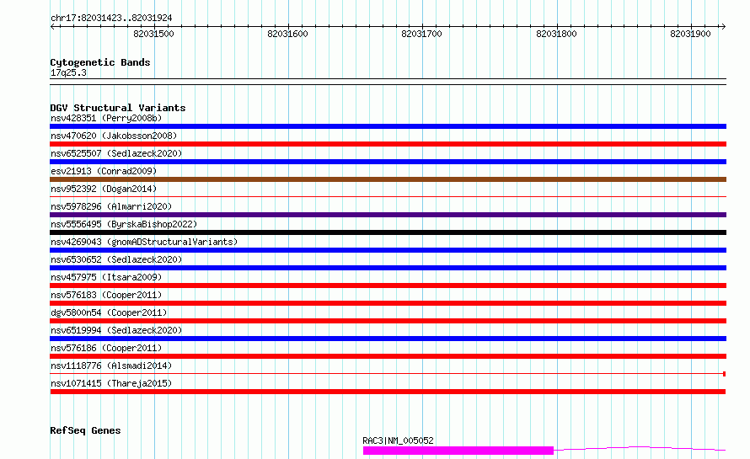The image size is (750, 459).
Task: Click variant label dgv5800n54 (Cooper2011)
Action: tap(109, 312)
